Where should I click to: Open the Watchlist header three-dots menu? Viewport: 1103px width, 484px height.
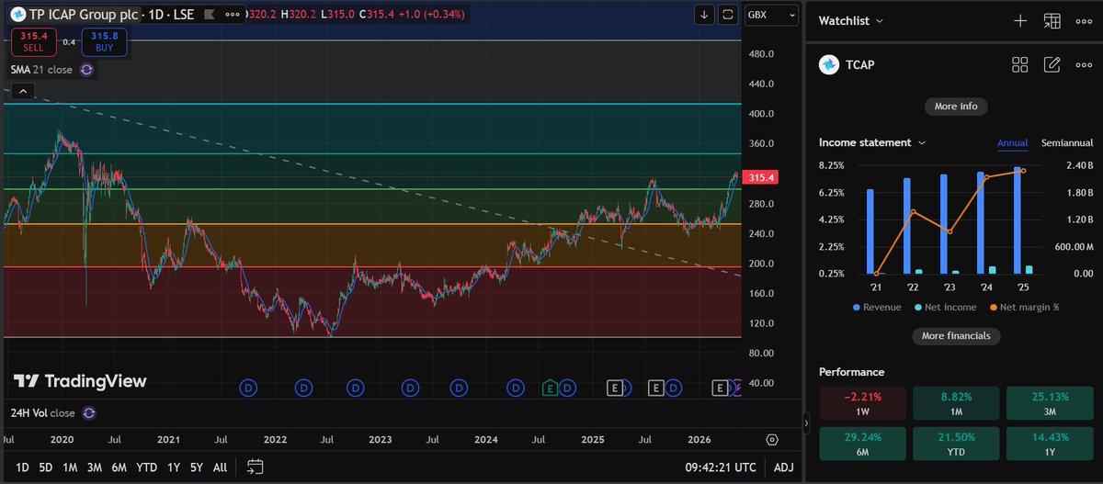tap(1084, 20)
